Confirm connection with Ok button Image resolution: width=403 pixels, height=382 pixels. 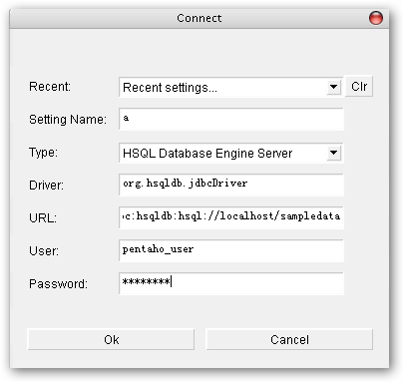111,339
